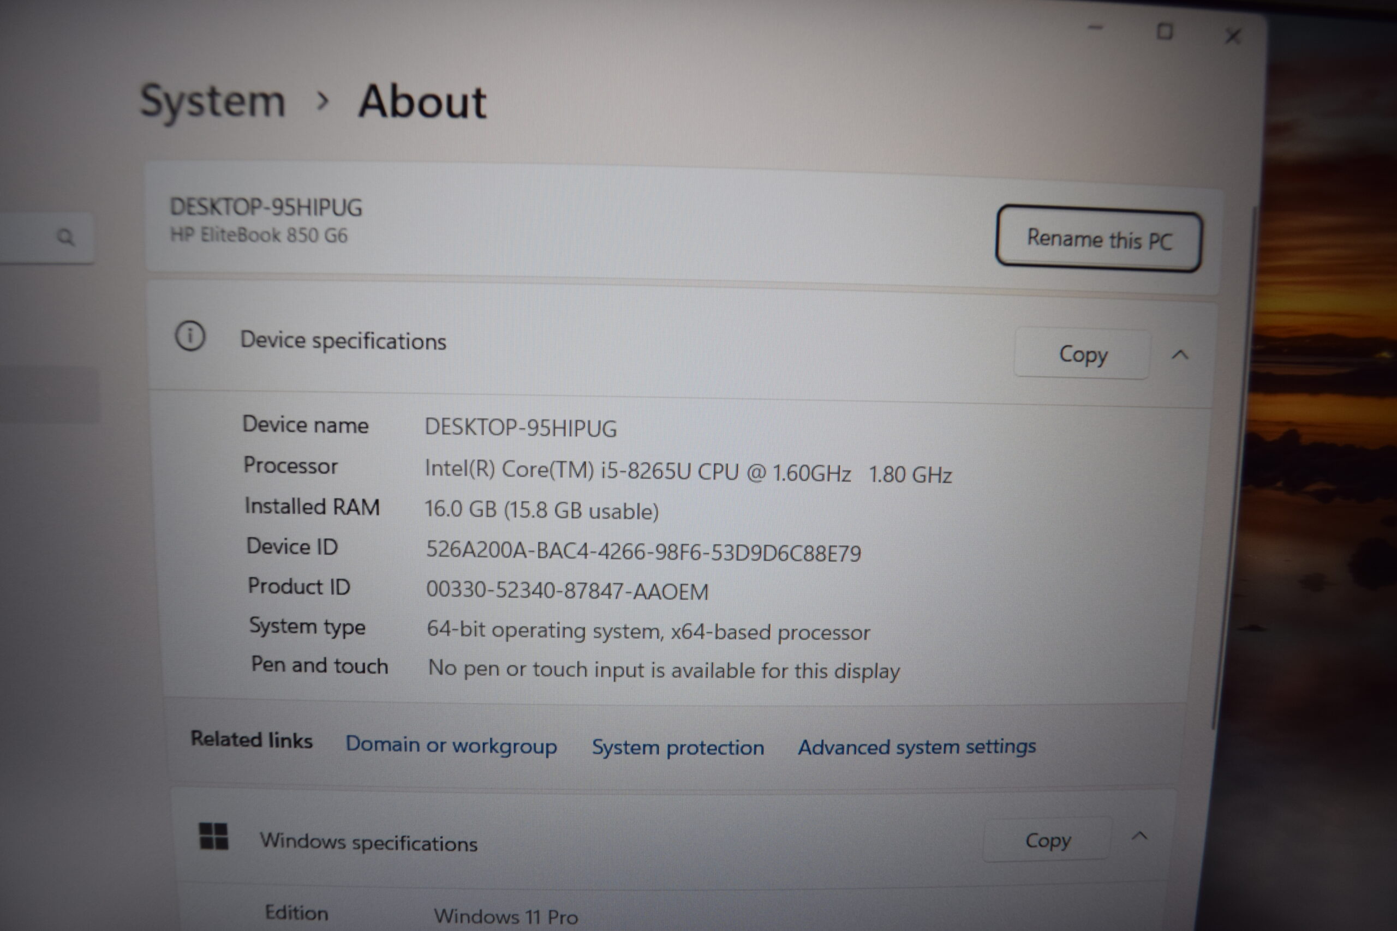Collapse the Device specifications section
The width and height of the screenshot is (1397, 931).
(x=1180, y=355)
